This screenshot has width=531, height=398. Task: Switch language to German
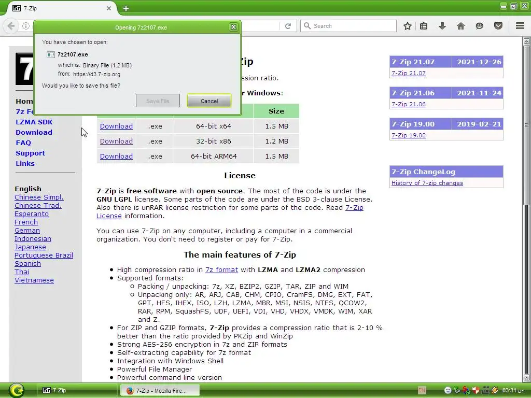(x=27, y=231)
